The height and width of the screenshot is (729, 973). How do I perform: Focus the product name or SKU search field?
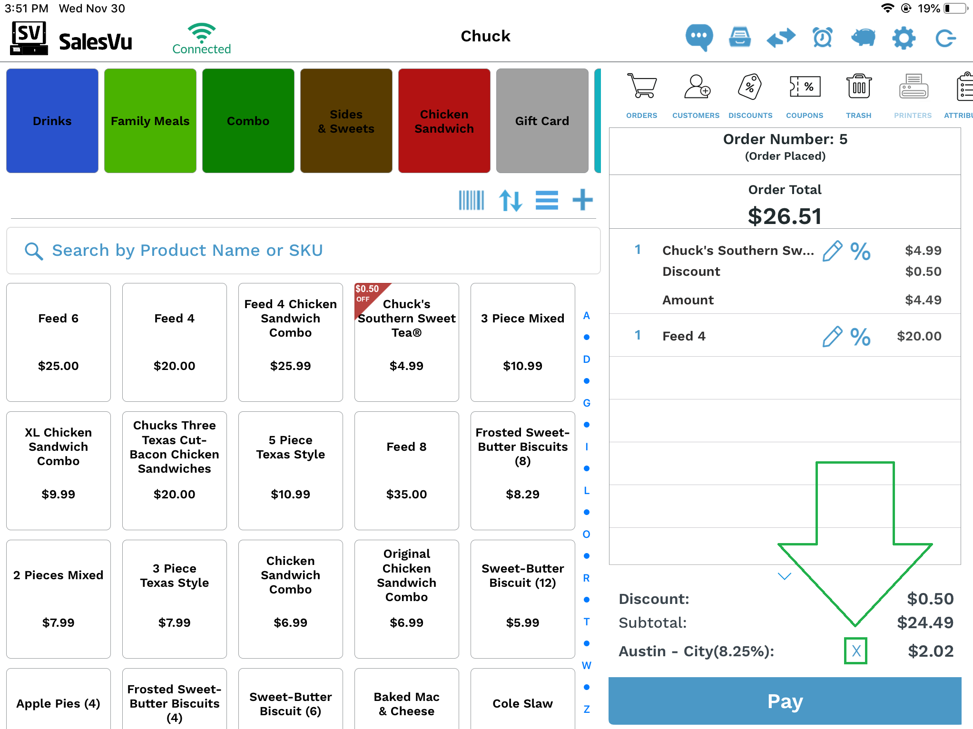click(x=304, y=251)
